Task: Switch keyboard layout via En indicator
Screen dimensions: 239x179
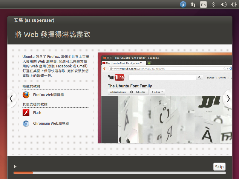Action: pos(203,4)
